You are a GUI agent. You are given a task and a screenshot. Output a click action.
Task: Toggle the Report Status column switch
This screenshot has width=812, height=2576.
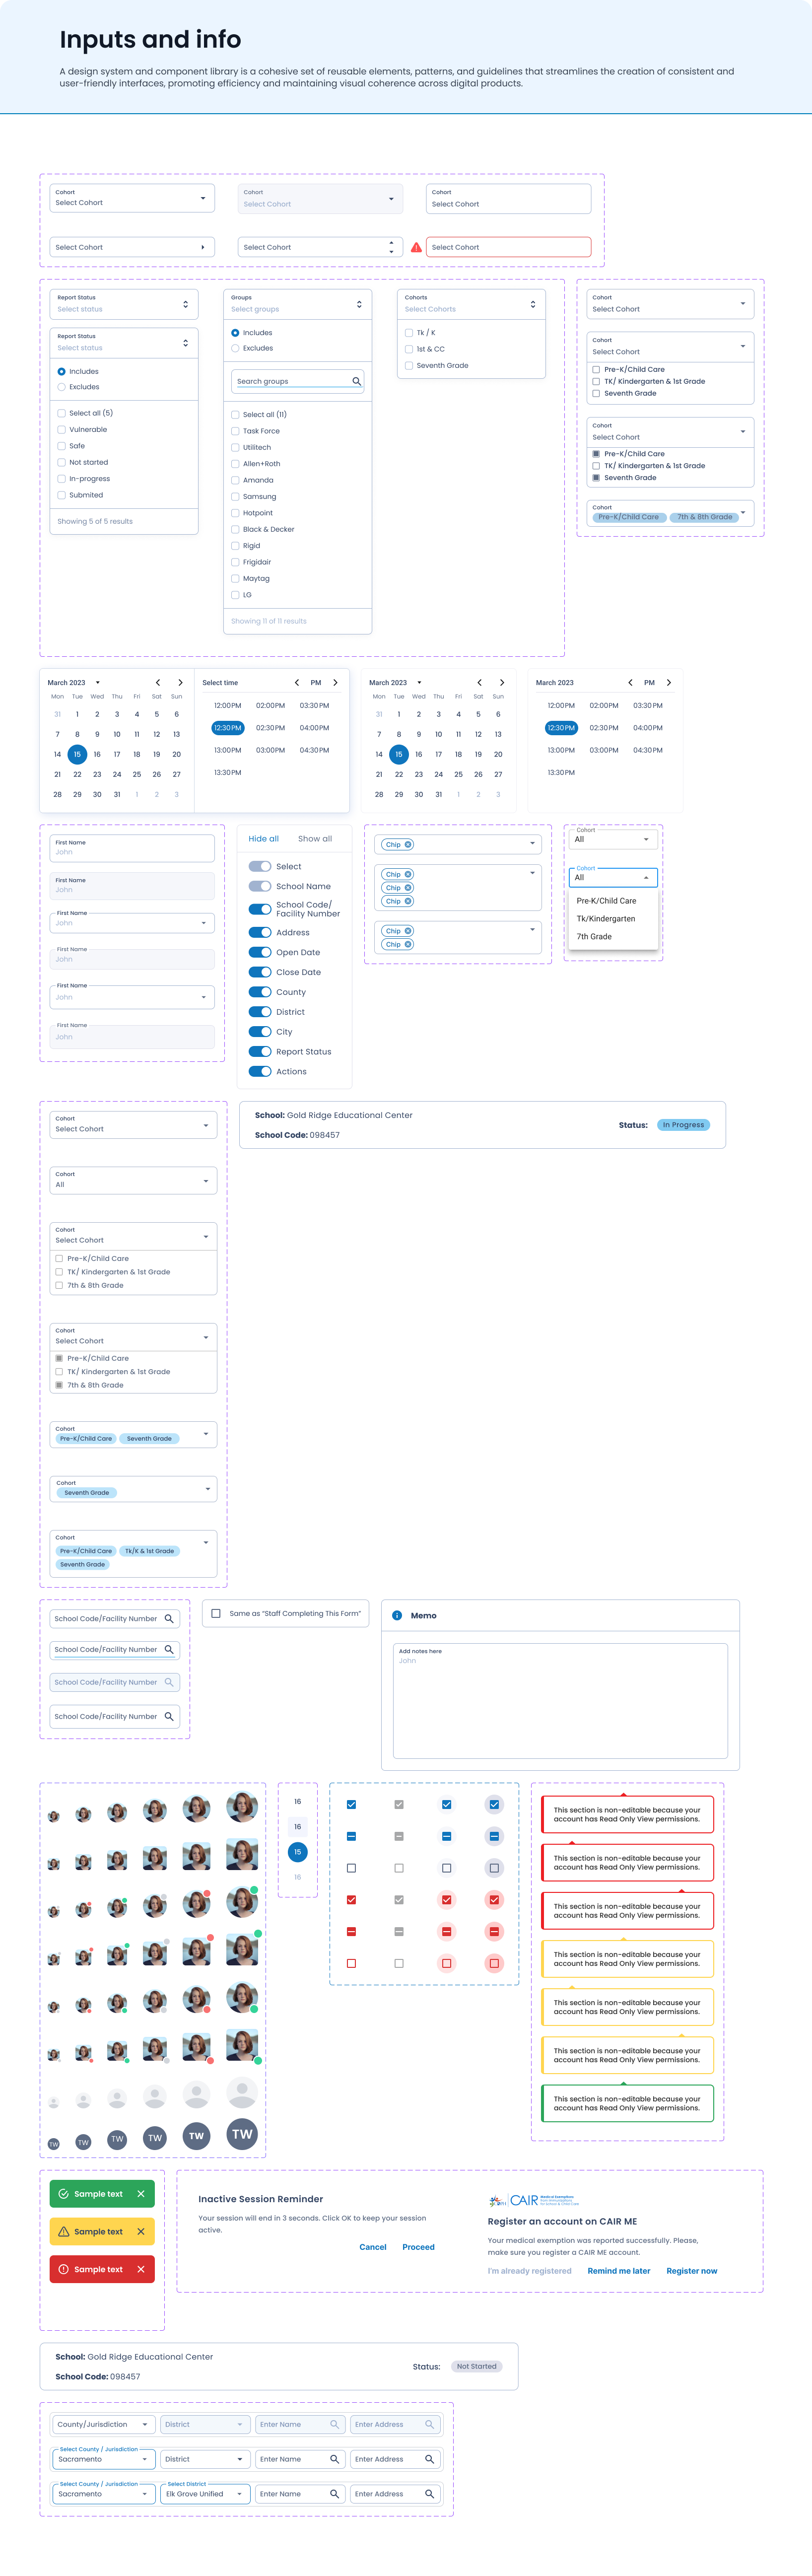[260, 1052]
